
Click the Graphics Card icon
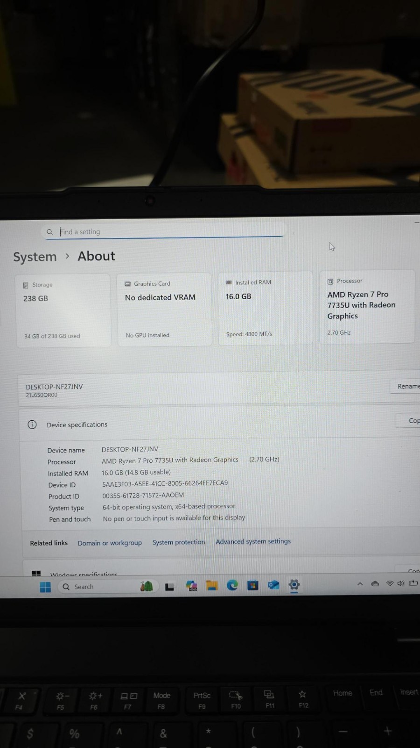[x=127, y=284]
